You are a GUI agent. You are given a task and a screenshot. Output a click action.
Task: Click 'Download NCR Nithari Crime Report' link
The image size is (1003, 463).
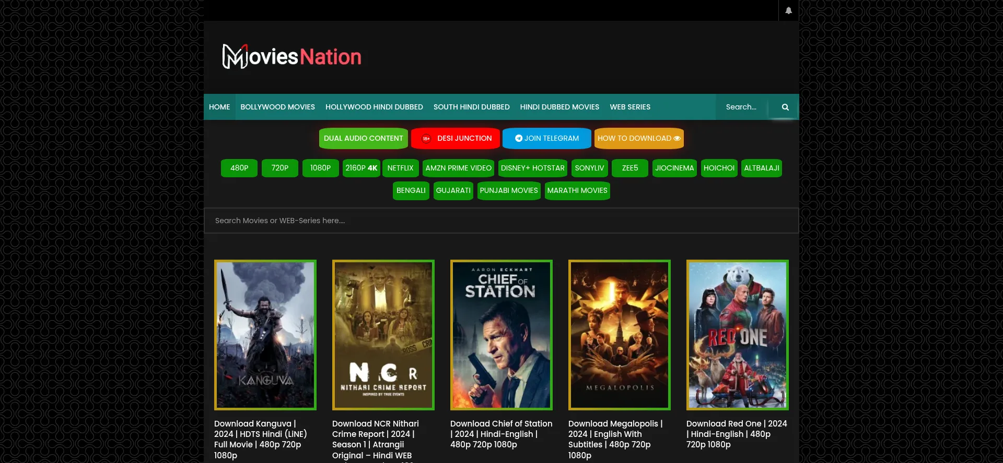pyautogui.click(x=376, y=441)
